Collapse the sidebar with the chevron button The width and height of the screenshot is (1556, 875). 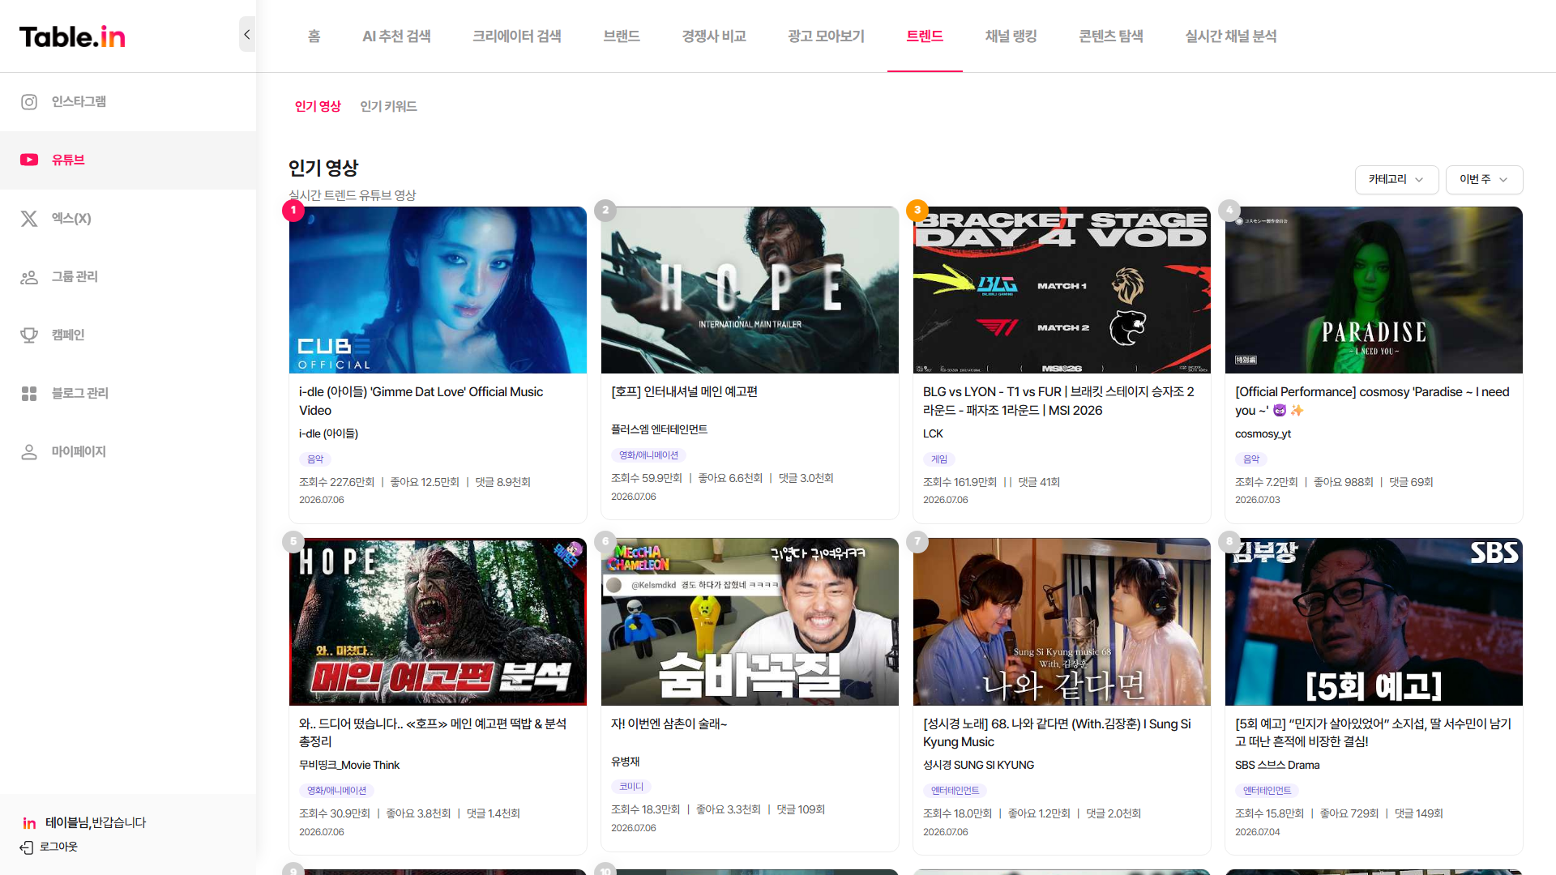pyautogui.click(x=247, y=35)
